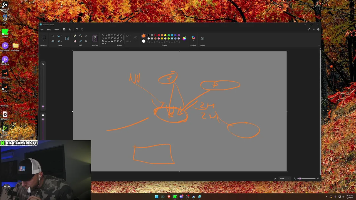Pick the red color swatch
The height and width of the screenshot is (200, 356).
pyautogui.click(x=159, y=35)
